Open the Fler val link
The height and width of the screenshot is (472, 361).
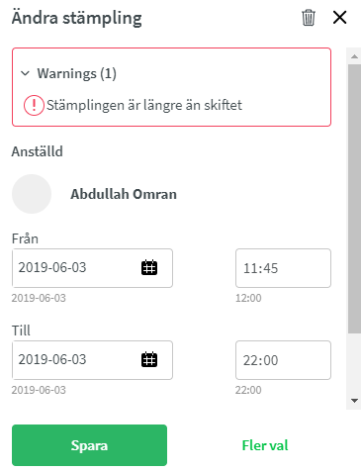tap(265, 445)
